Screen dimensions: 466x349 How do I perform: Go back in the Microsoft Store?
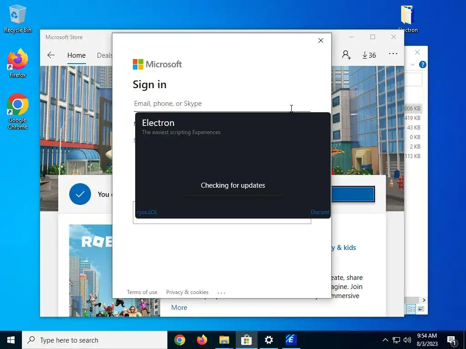(x=51, y=55)
